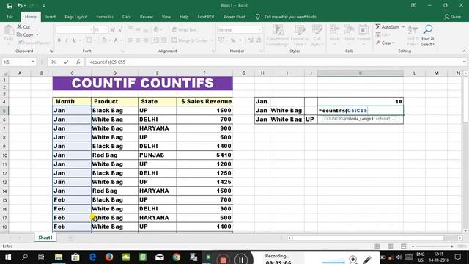Click in the formula bar input
469x264 pixels.
[x=274, y=62]
